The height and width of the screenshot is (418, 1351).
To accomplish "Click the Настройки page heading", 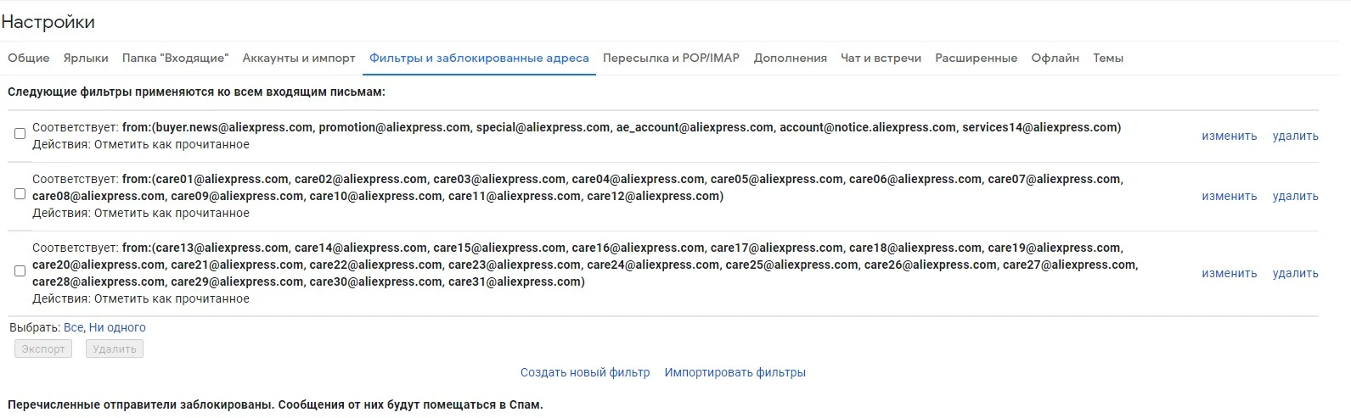I will (48, 22).
